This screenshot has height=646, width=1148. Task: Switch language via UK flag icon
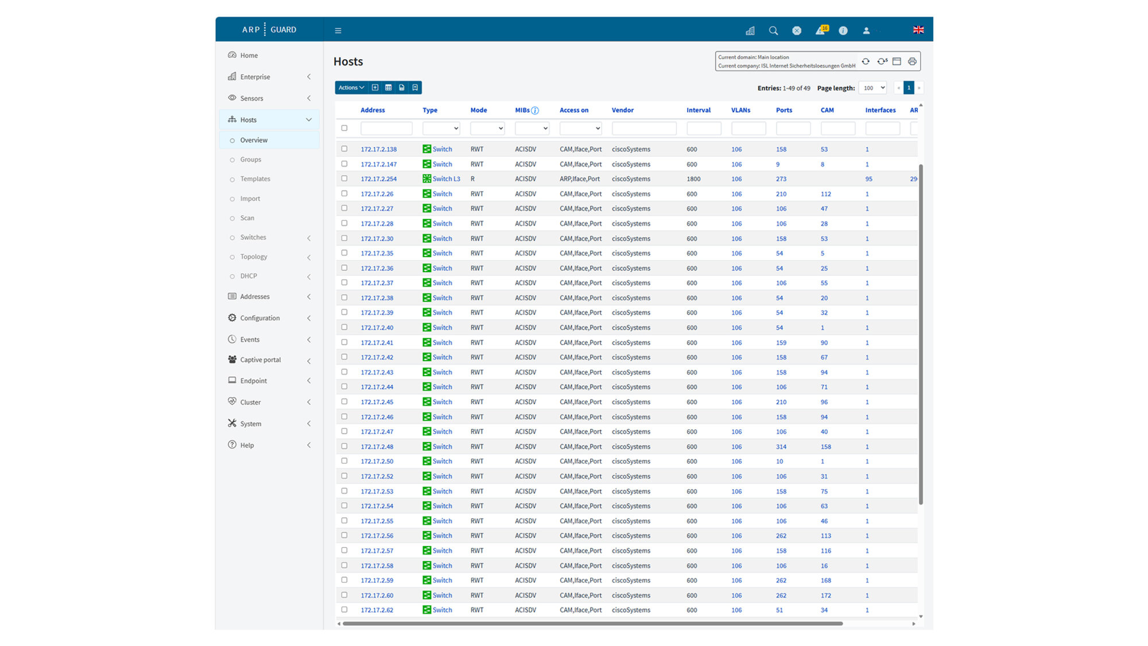918,30
